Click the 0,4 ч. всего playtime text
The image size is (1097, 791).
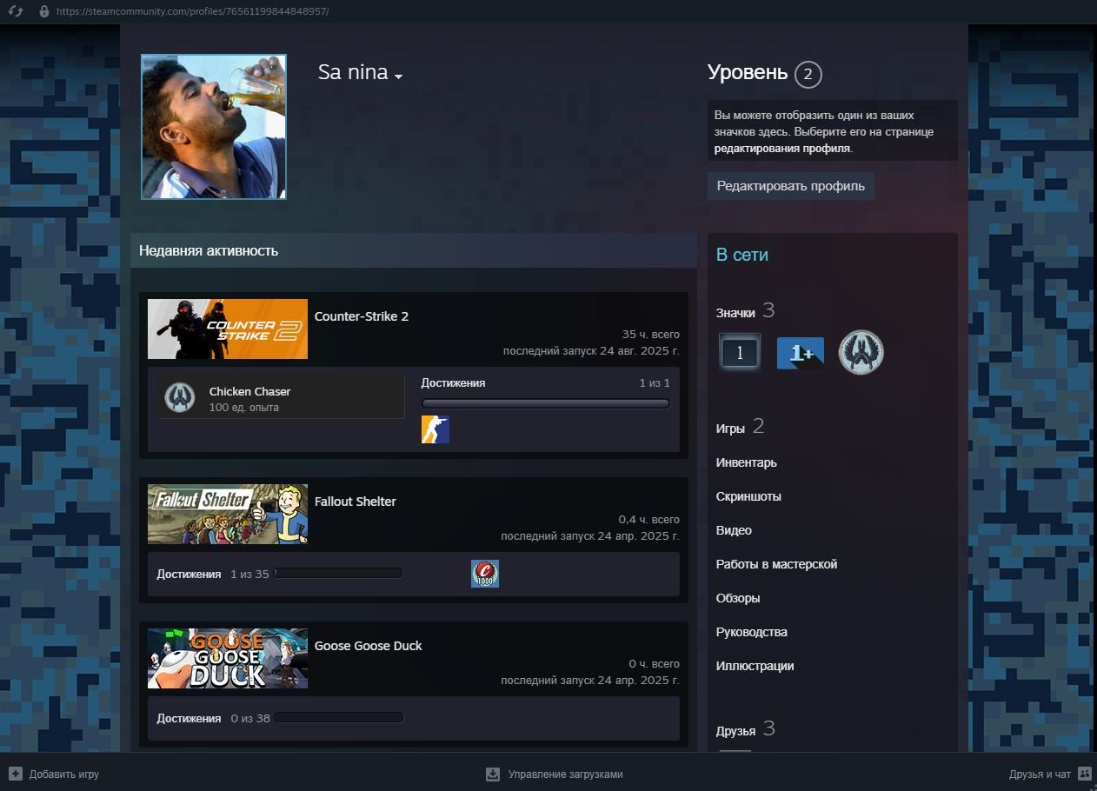tap(649, 520)
